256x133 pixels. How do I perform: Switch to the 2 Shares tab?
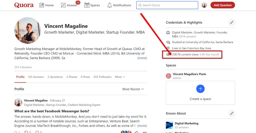coord(72,77)
